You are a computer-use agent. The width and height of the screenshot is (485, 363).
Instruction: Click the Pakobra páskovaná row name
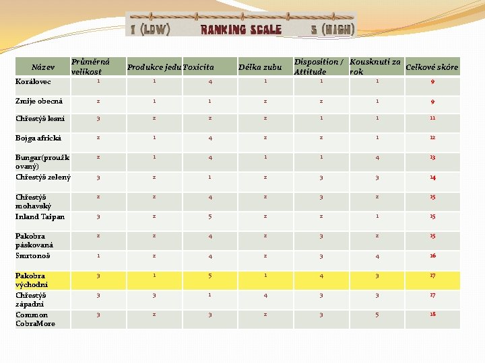coord(34,241)
